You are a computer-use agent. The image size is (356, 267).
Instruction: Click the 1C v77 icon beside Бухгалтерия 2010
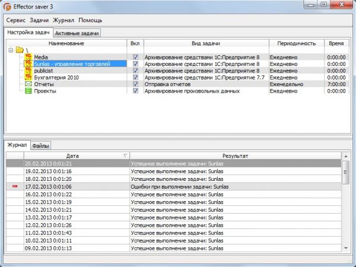[x=28, y=77]
